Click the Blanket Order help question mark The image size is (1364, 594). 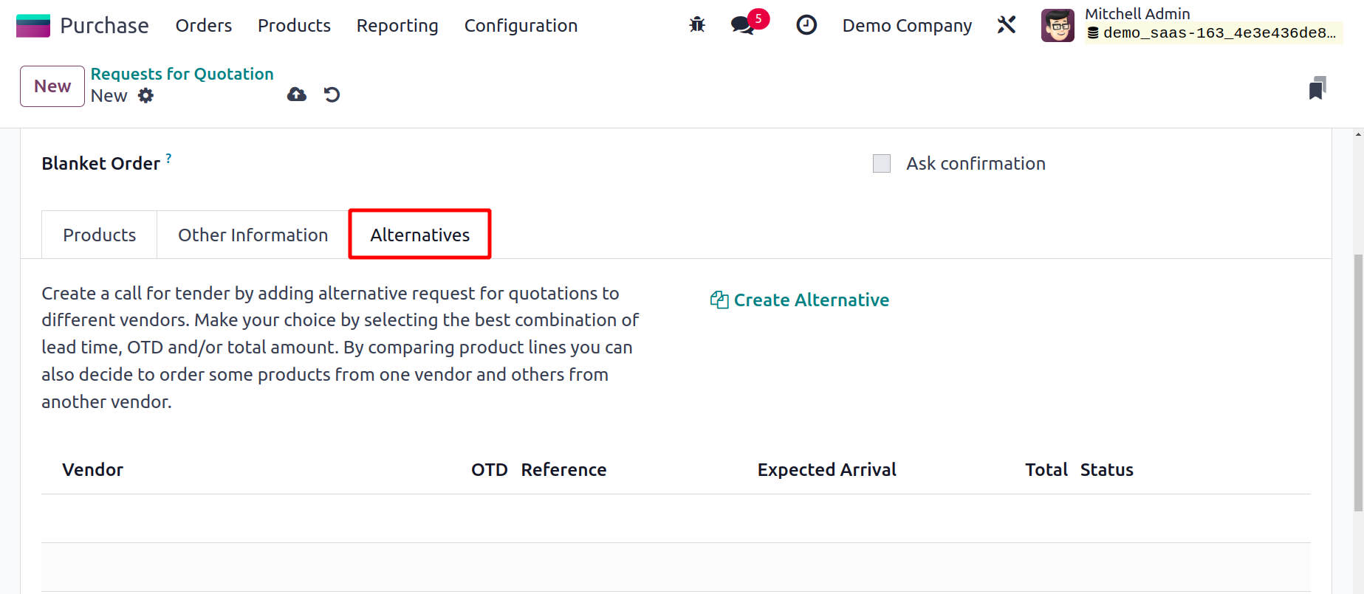[169, 158]
